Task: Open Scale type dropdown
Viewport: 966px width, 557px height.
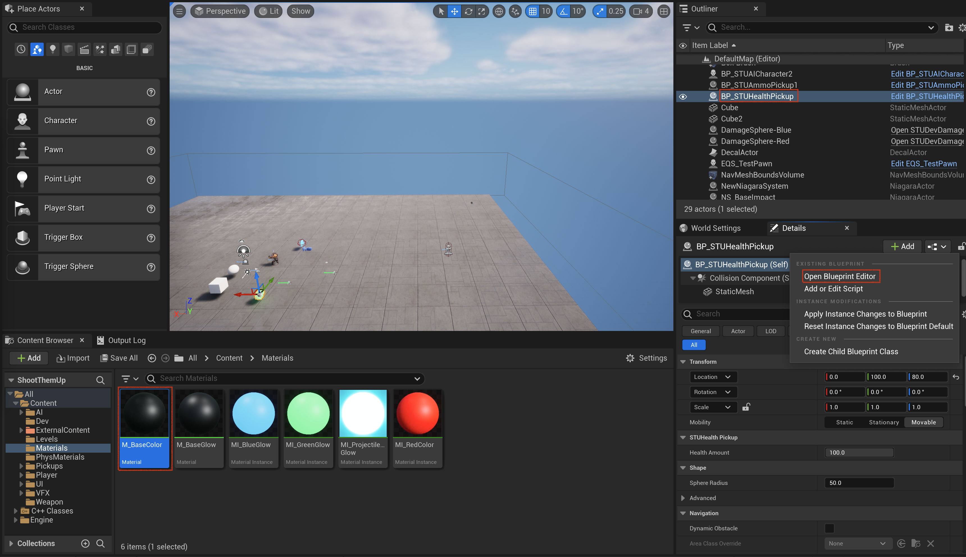Action: (x=713, y=407)
